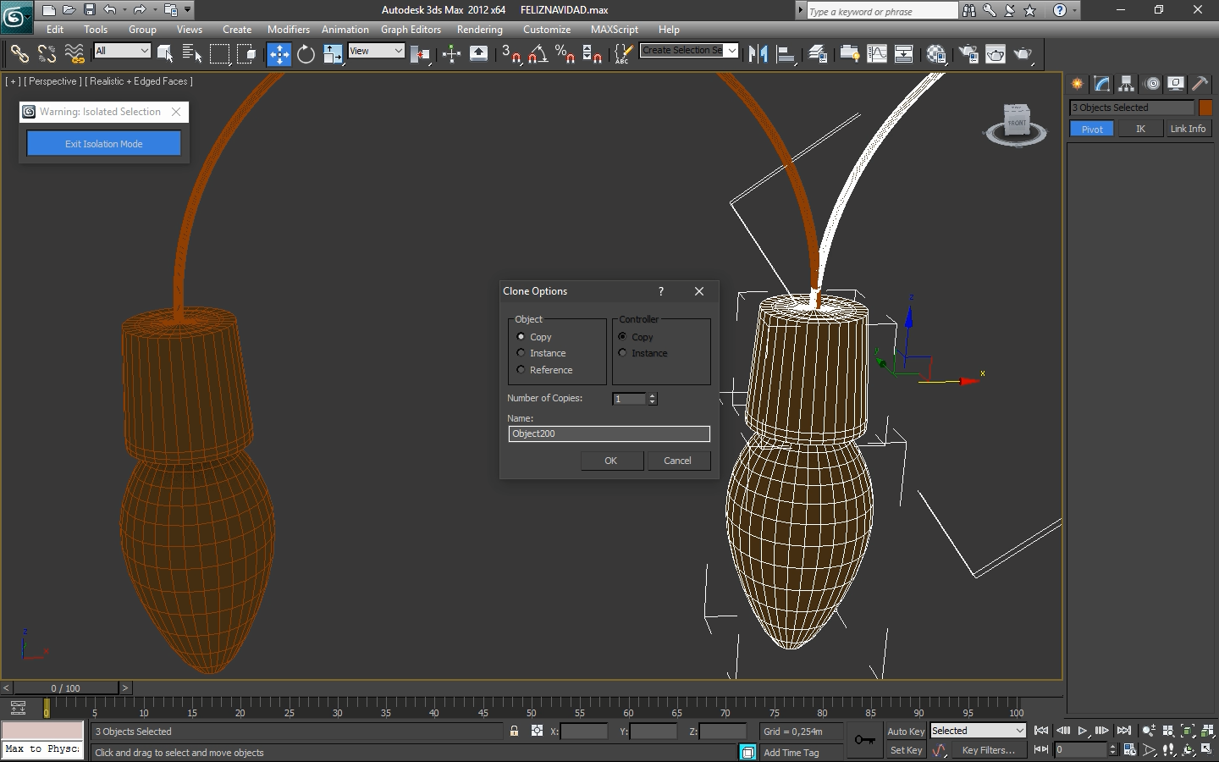Click OK in Clone Options dialog

(x=611, y=461)
